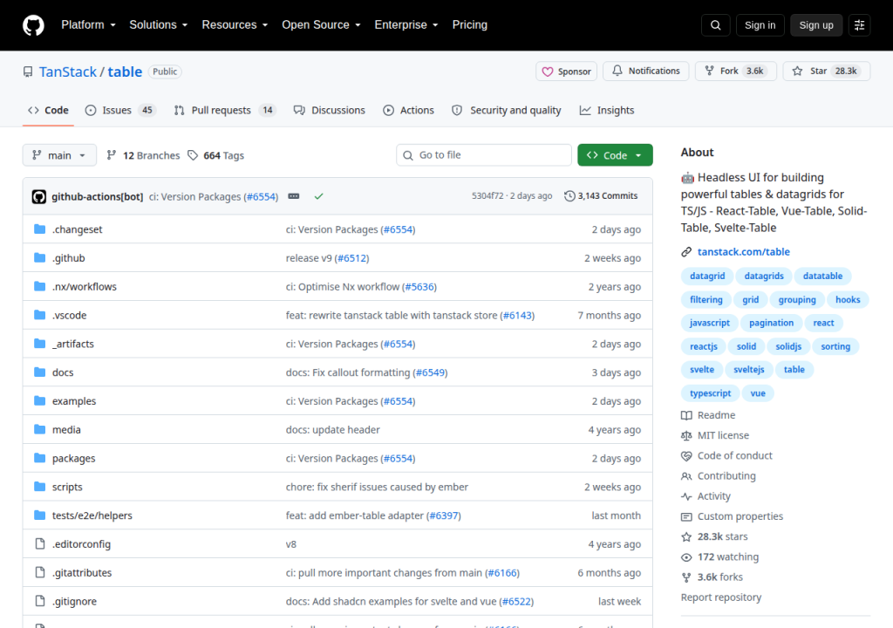Click the branch icon beside 12 Branches
Screen dimensions: 893x628
pos(112,155)
